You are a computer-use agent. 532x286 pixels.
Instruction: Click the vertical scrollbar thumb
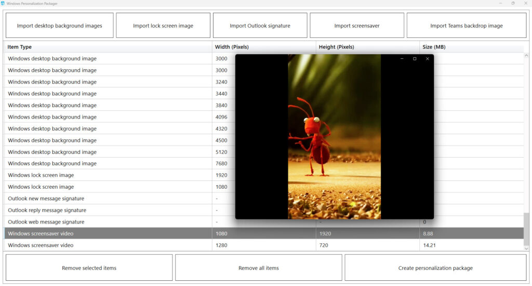[x=526, y=229]
